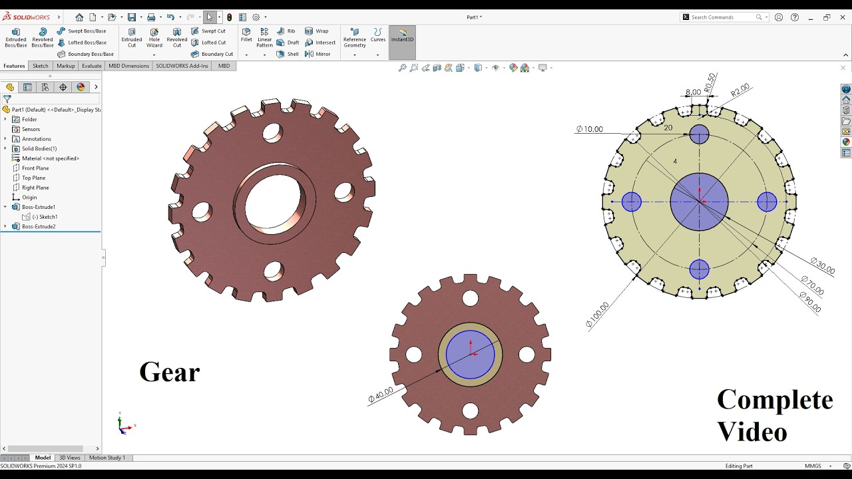Select the Draft tool
The width and height of the screenshot is (852, 479).
point(288,43)
